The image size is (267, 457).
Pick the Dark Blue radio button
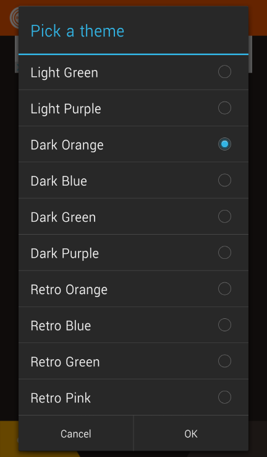tap(224, 180)
